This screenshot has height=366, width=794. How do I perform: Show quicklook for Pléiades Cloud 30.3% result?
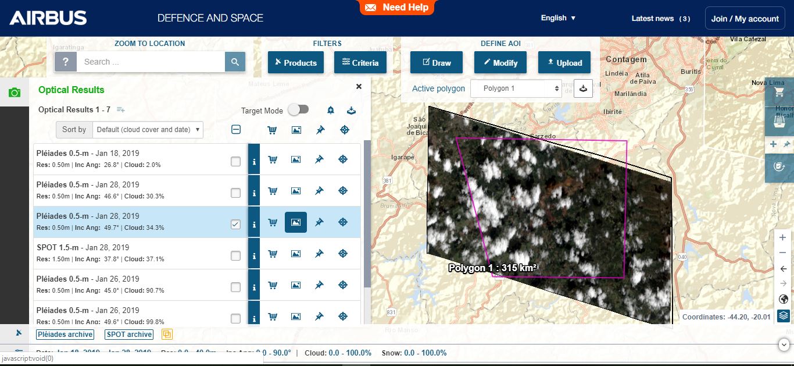pyautogui.click(x=296, y=190)
